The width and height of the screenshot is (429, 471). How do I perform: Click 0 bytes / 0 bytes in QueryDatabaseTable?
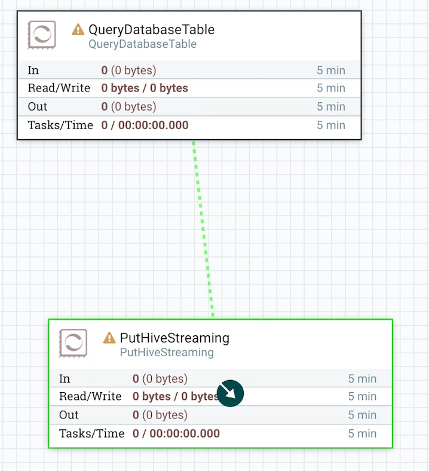pos(145,88)
